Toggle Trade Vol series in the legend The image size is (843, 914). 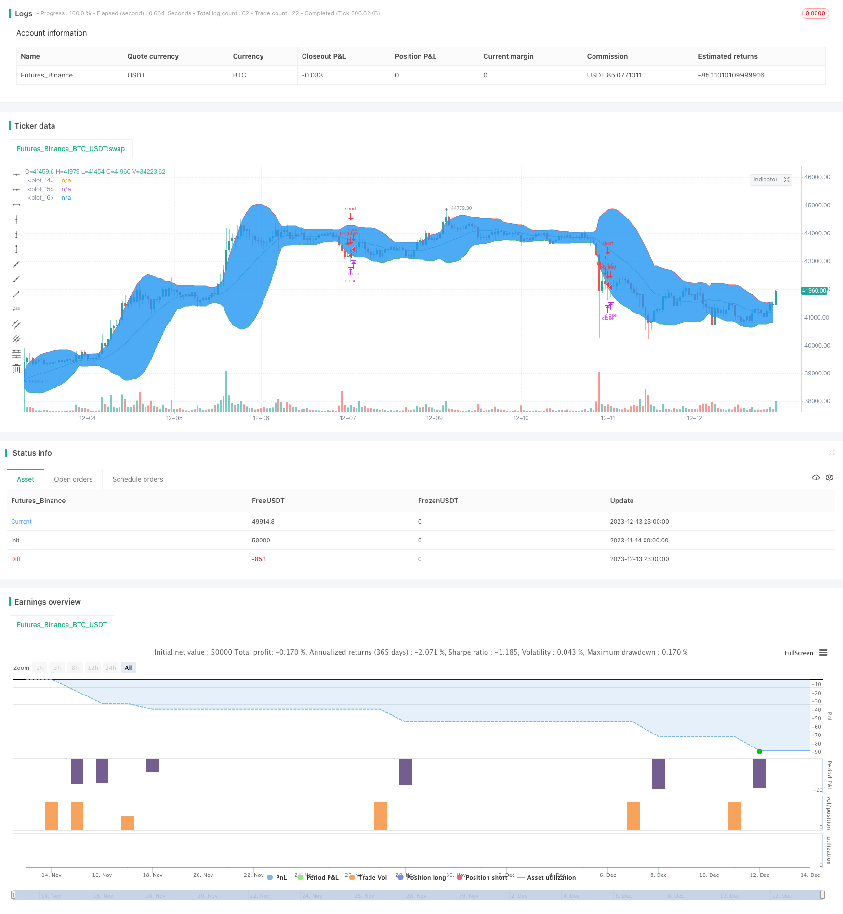(x=368, y=877)
